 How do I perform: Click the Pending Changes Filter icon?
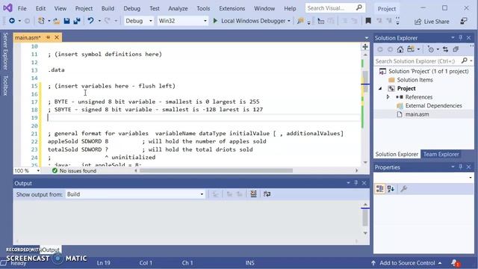coord(431,49)
